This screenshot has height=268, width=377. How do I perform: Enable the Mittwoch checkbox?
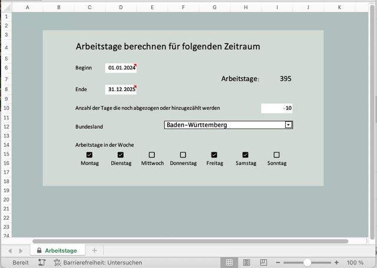coord(152,155)
